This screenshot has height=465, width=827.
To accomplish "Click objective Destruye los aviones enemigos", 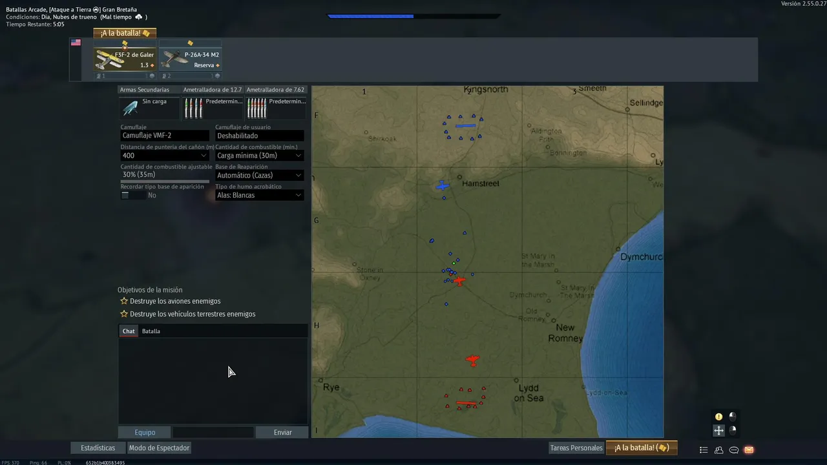I will click(175, 301).
